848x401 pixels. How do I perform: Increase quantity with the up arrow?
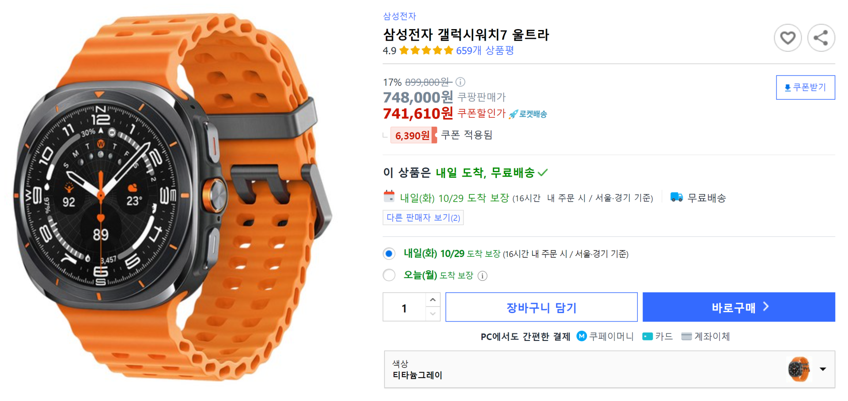tap(433, 300)
